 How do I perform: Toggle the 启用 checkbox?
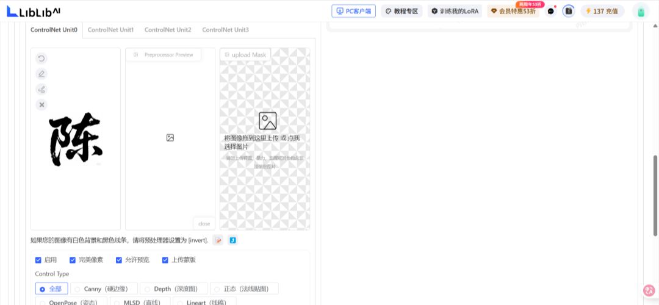click(38, 260)
